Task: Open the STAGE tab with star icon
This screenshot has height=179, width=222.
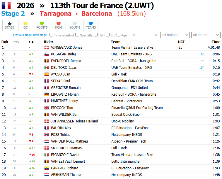Action: click(x=10, y=25)
